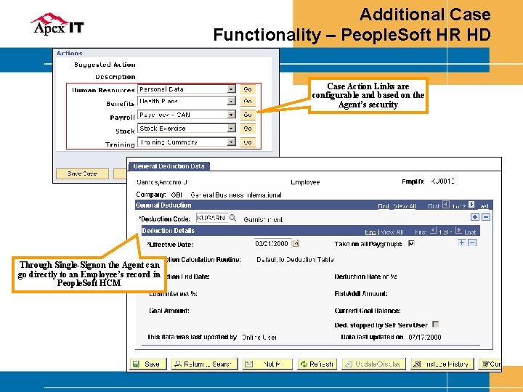This screenshot has width=523, height=392.
Task: Click the employee name Santos,Antonio J
Action: tap(162, 182)
